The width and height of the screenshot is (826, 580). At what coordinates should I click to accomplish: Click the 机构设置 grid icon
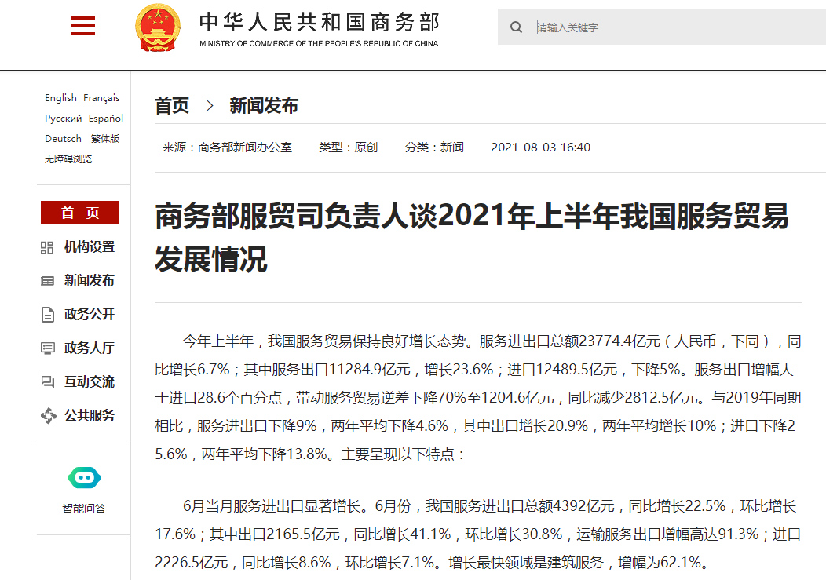coord(47,247)
